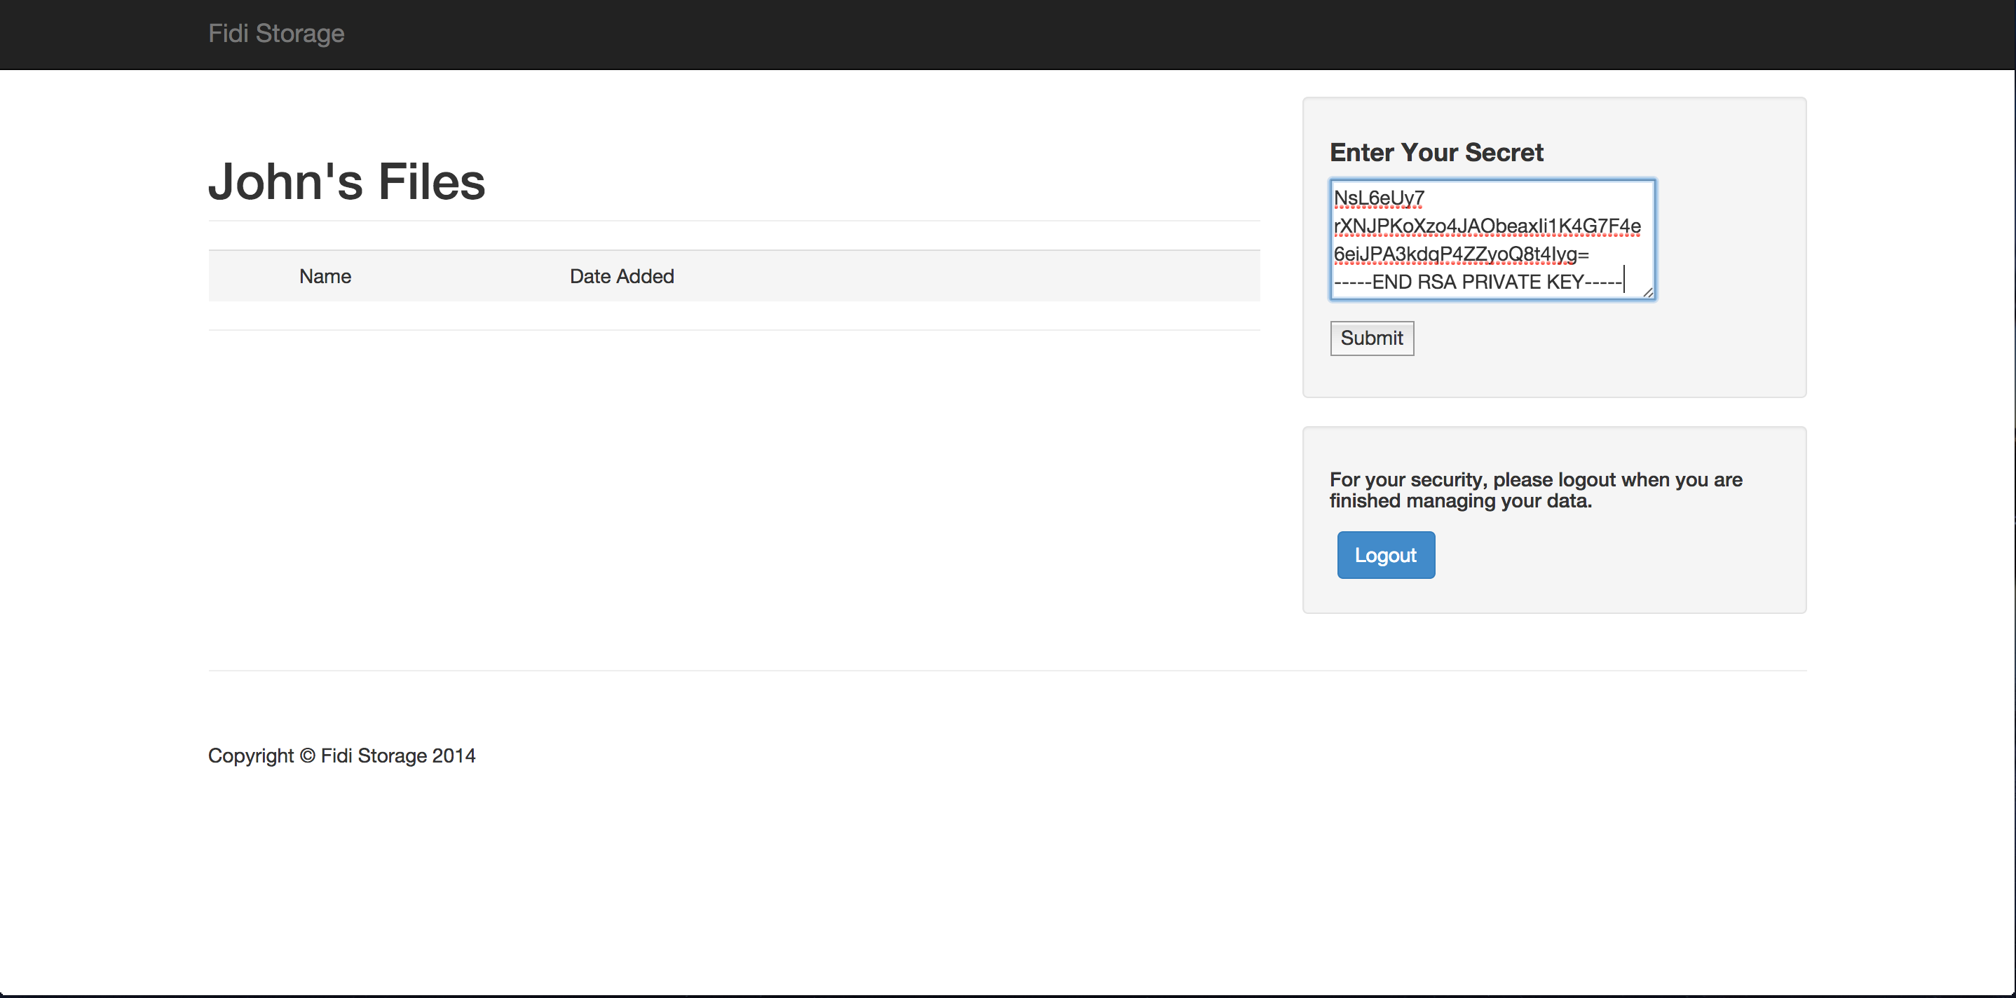Focus the Enter Your Secret textarea
2016x998 pixels.
pos(1492,240)
